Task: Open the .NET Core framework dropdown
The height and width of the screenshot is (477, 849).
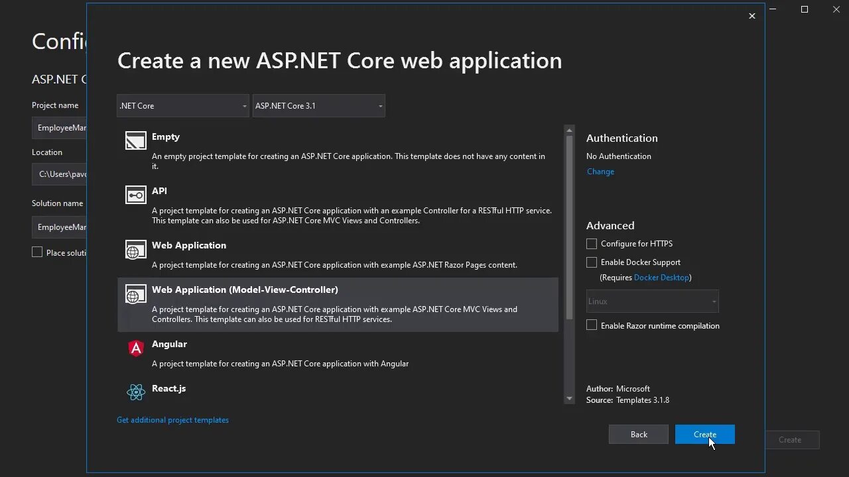Action: coord(182,106)
